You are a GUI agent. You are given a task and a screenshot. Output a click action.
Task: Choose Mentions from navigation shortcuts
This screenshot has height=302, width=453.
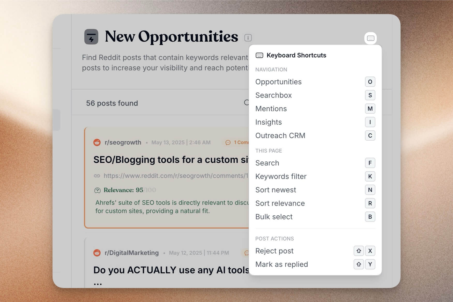[271, 109]
